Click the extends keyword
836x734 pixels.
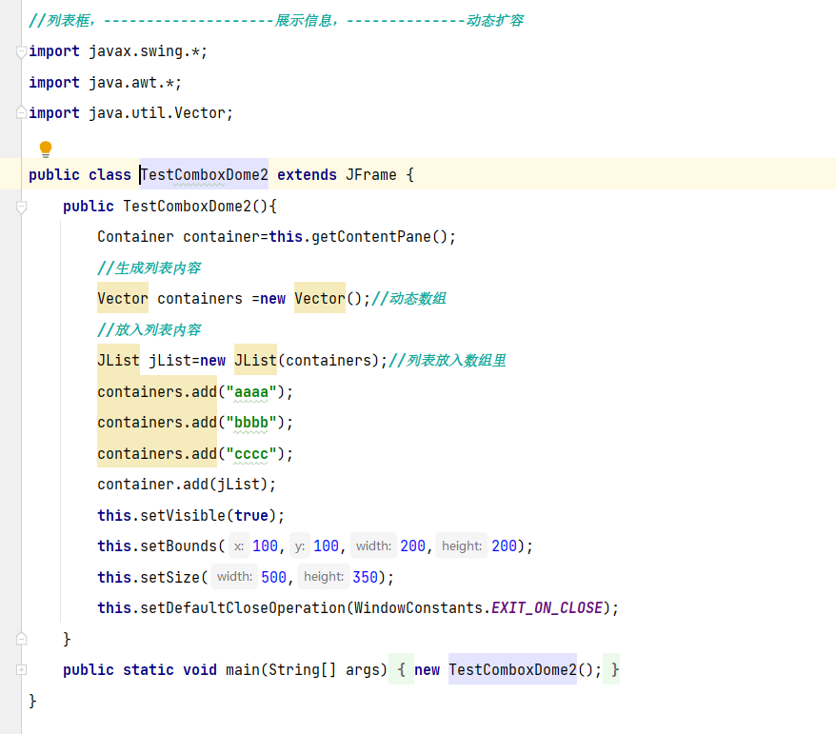[308, 174]
